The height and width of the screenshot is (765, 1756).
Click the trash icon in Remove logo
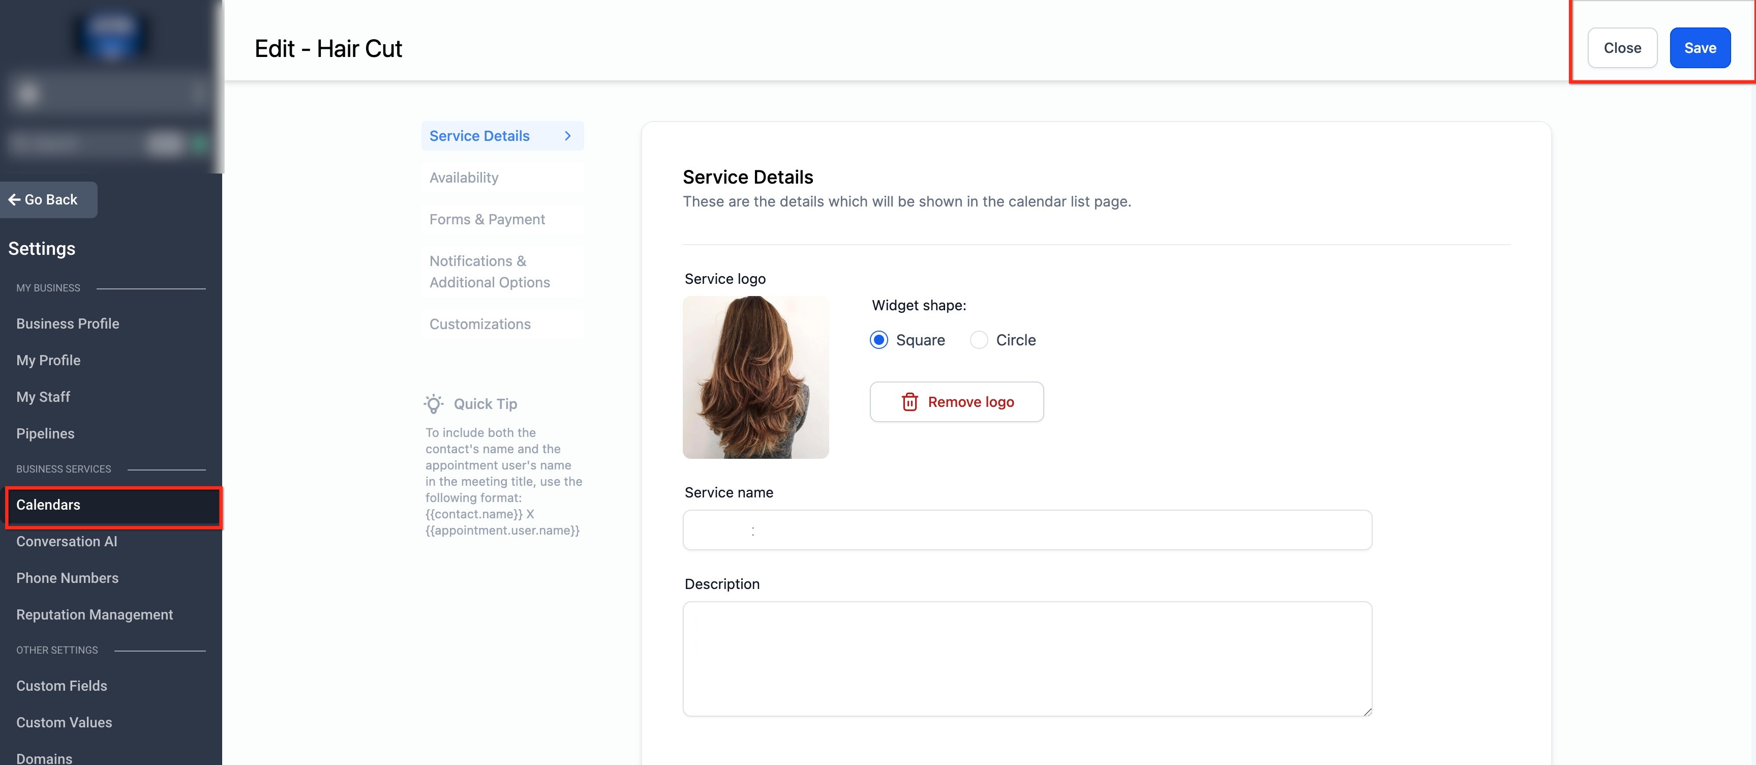point(910,402)
